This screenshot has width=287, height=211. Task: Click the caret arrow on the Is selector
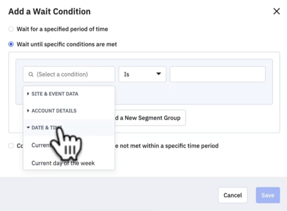tap(158, 74)
